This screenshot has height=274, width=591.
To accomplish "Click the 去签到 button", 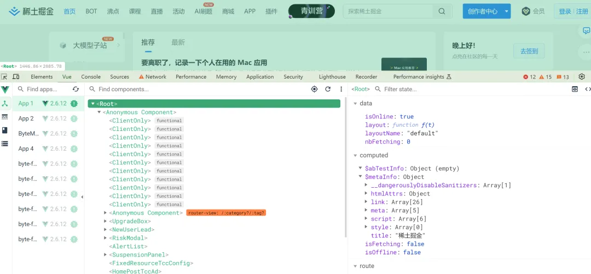I will tap(529, 51).
